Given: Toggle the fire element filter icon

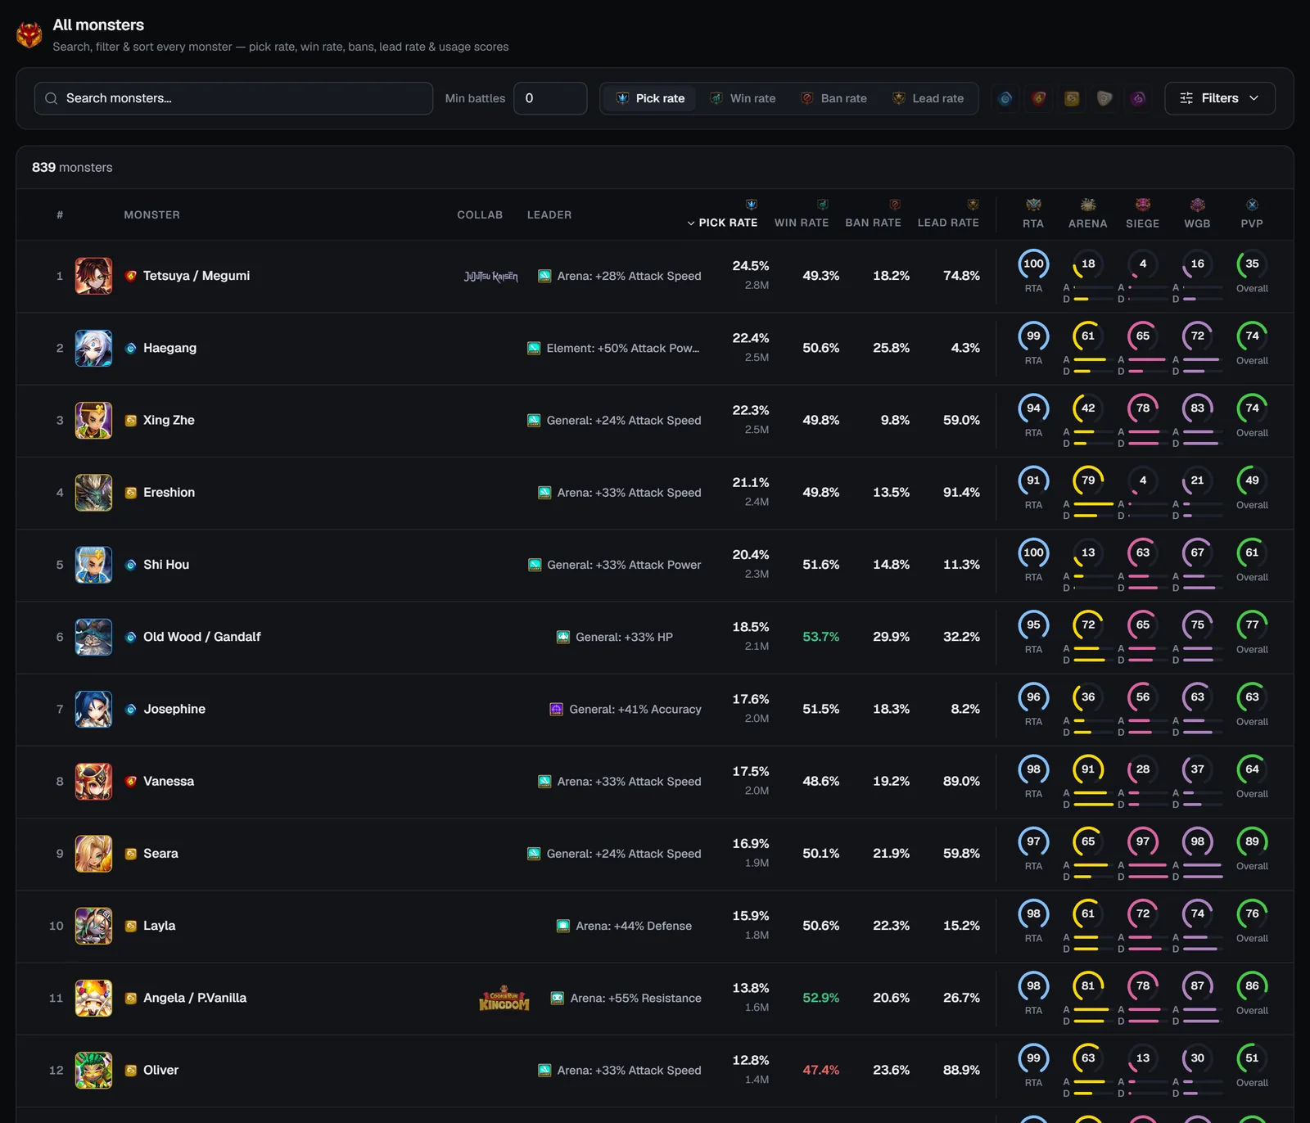Looking at the screenshot, I should 1039,98.
